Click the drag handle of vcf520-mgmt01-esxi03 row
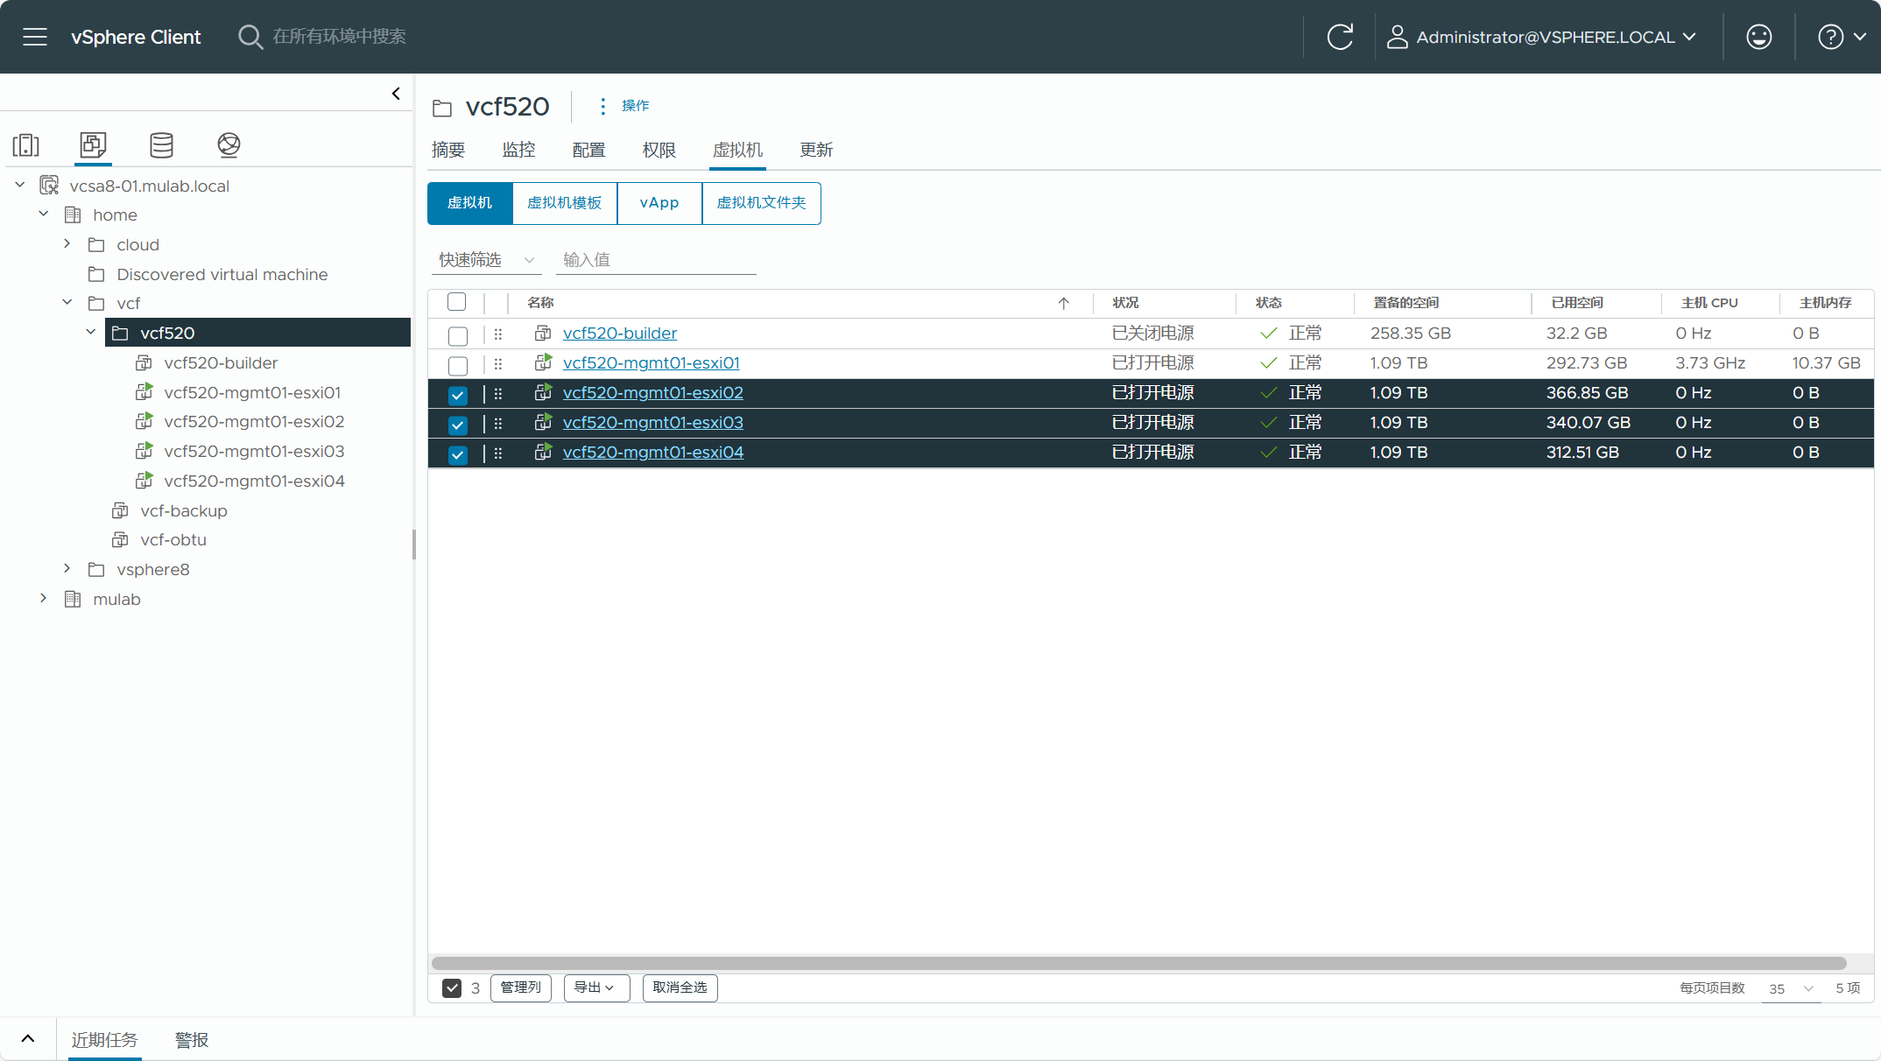The height and width of the screenshot is (1061, 1881). coord(498,423)
